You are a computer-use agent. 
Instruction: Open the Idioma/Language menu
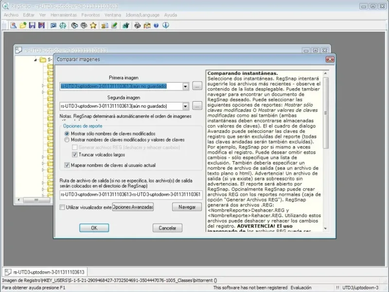point(142,15)
